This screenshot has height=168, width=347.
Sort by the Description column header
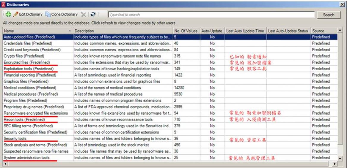point(123,31)
